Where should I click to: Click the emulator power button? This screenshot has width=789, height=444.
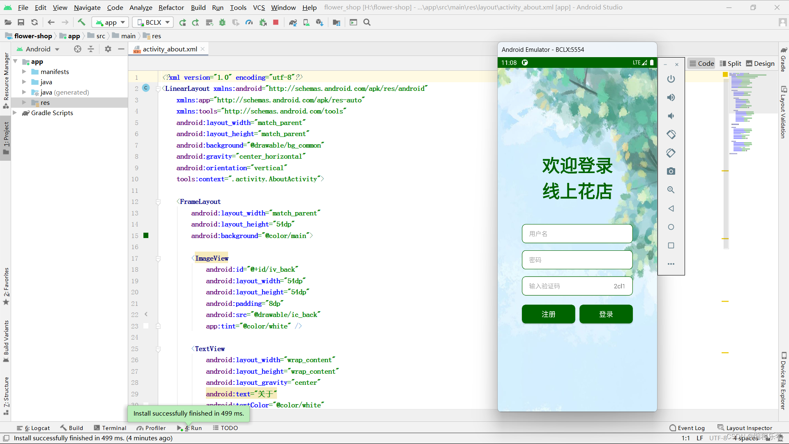tap(671, 79)
